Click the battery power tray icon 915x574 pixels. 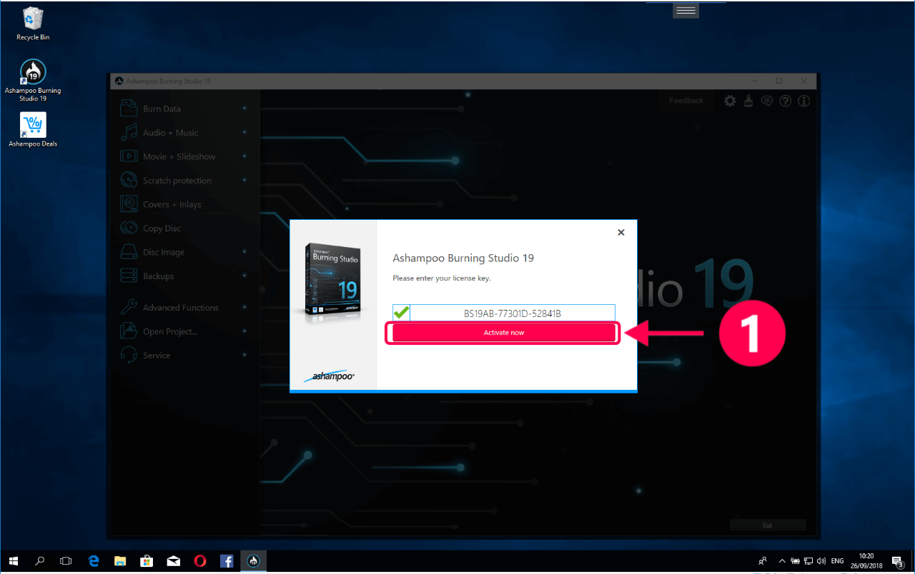point(796,562)
